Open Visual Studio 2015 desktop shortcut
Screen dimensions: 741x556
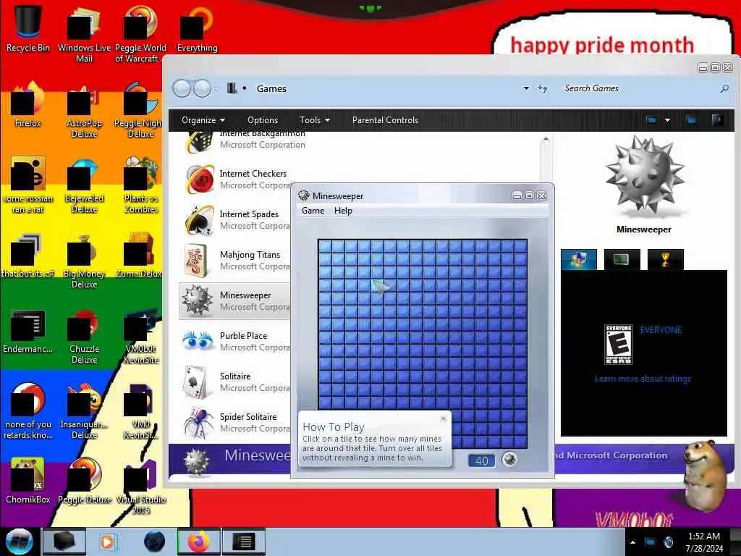pos(140,487)
